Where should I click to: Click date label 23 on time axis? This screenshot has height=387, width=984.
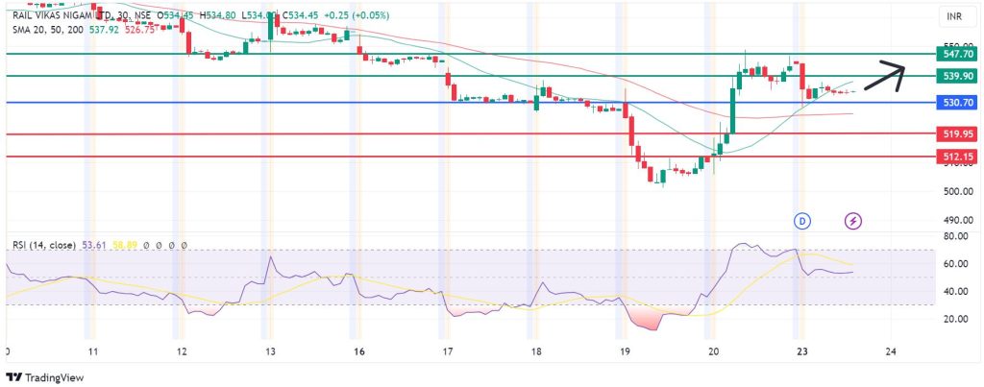point(800,351)
